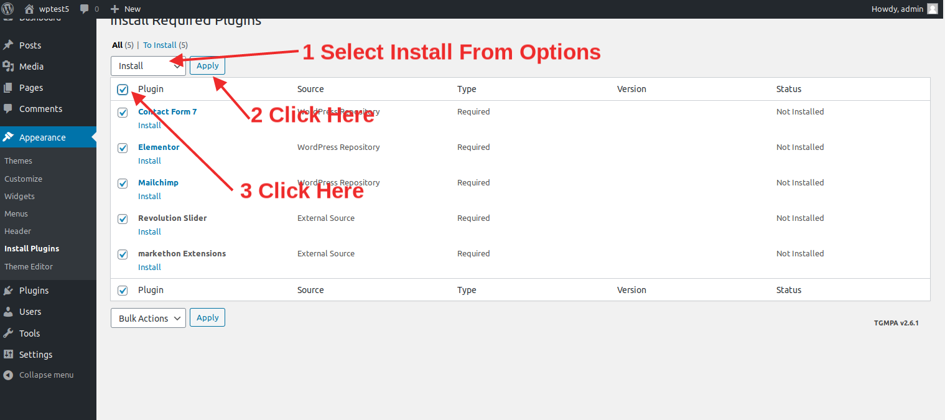This screenshot has width=945, height=420.
Task: Click Not Installed status for Elementor
Action: pyautogui.click(x=800, y=147)
